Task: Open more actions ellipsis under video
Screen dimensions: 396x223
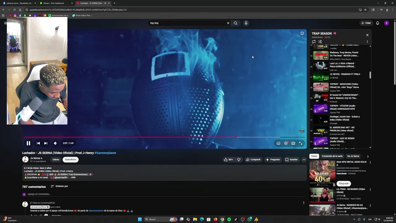Action: pyautogui.click(x=304, y=160)
